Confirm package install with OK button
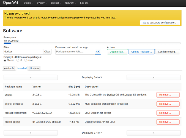This screenshot has height=138, width=186. click(x=98, y=52)
